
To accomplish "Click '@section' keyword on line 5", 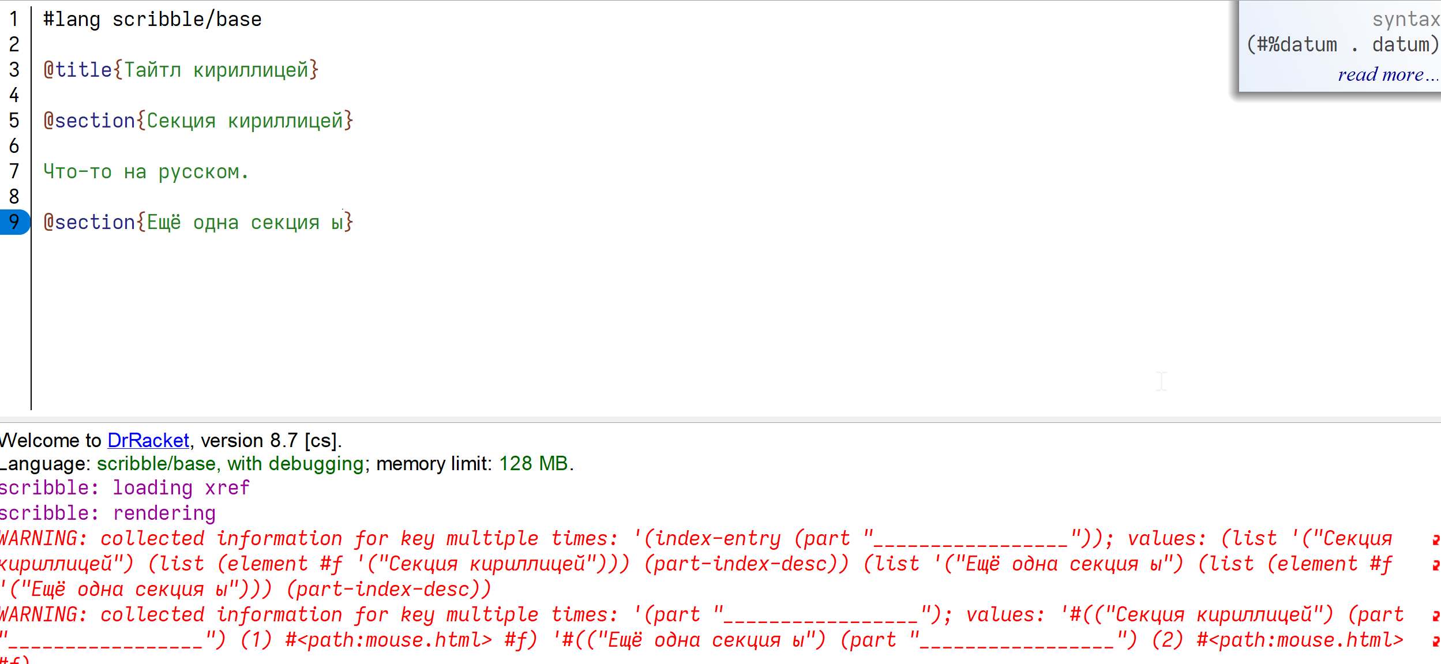I will point(89,121).
